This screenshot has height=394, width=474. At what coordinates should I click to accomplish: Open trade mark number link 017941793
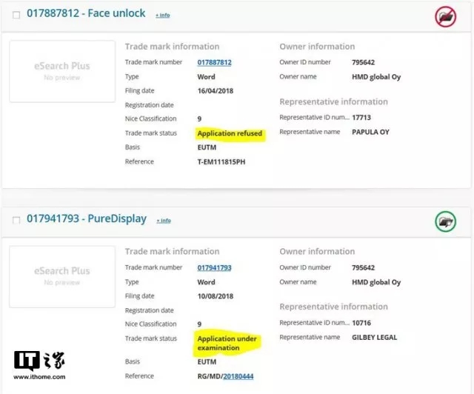click(214, 268)
